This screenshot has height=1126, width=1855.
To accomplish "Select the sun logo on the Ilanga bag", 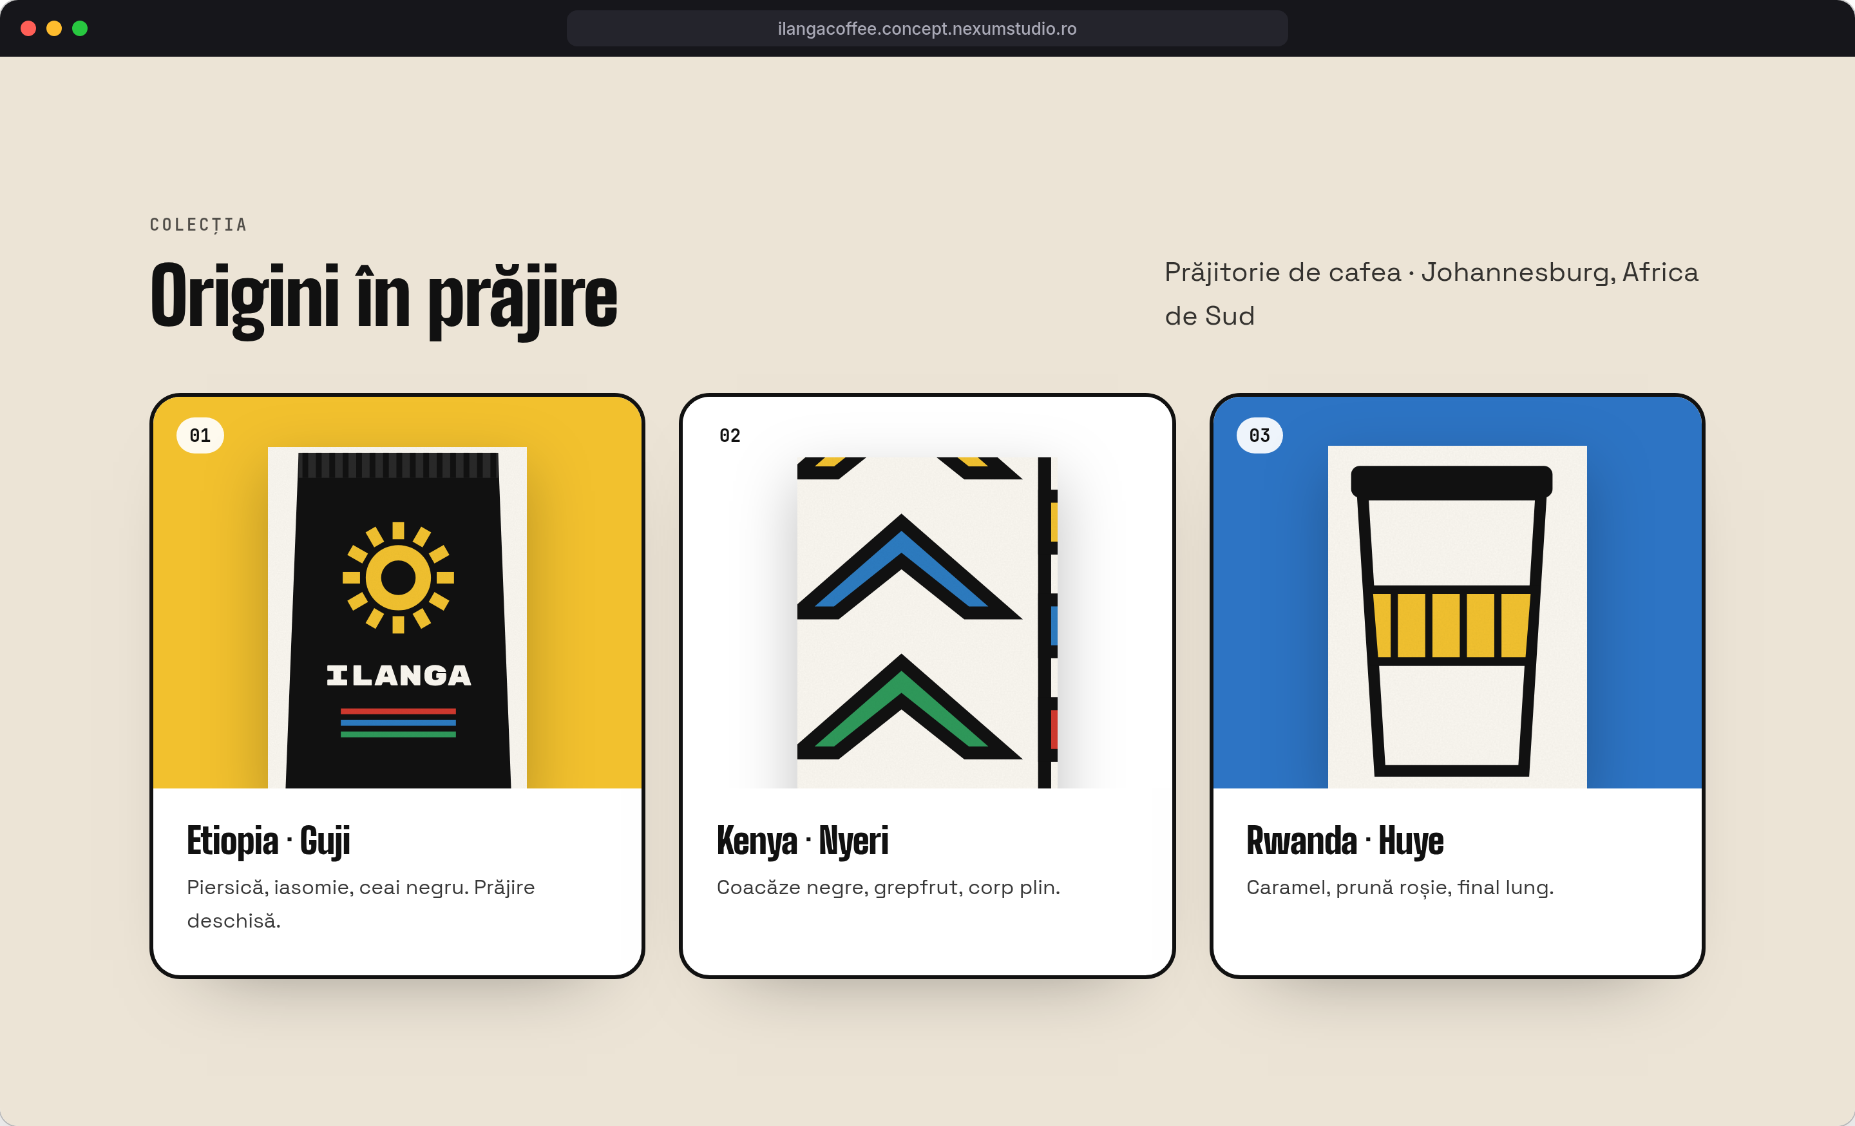I will pyautogui.click(x=398, y=577).
